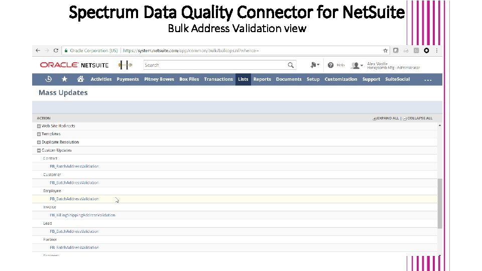Image resolution: width=482 pixels, height=271 pixels.
Task: Click the Contact category row label
Action: pyautogui.click(x=50, y=158)
